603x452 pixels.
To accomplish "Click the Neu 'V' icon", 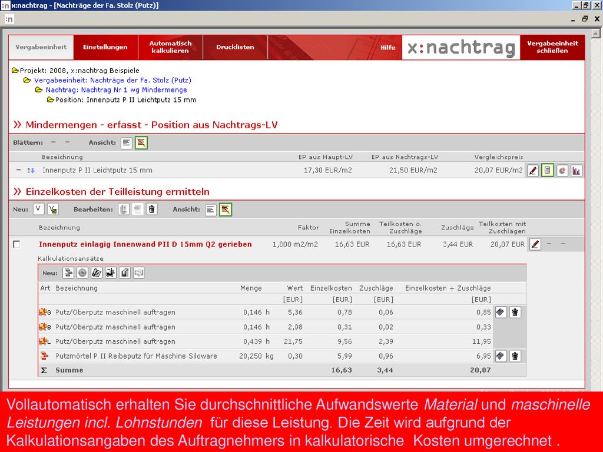I will (x=38, y=210).
